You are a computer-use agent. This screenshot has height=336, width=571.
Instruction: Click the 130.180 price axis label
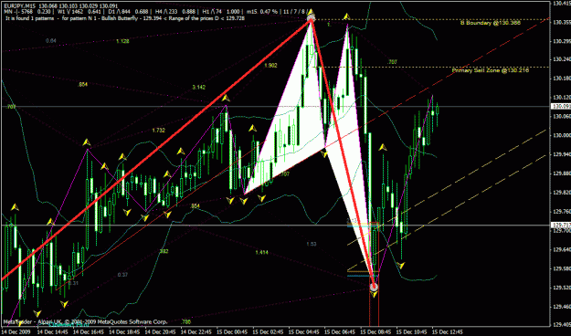[562, 79]
